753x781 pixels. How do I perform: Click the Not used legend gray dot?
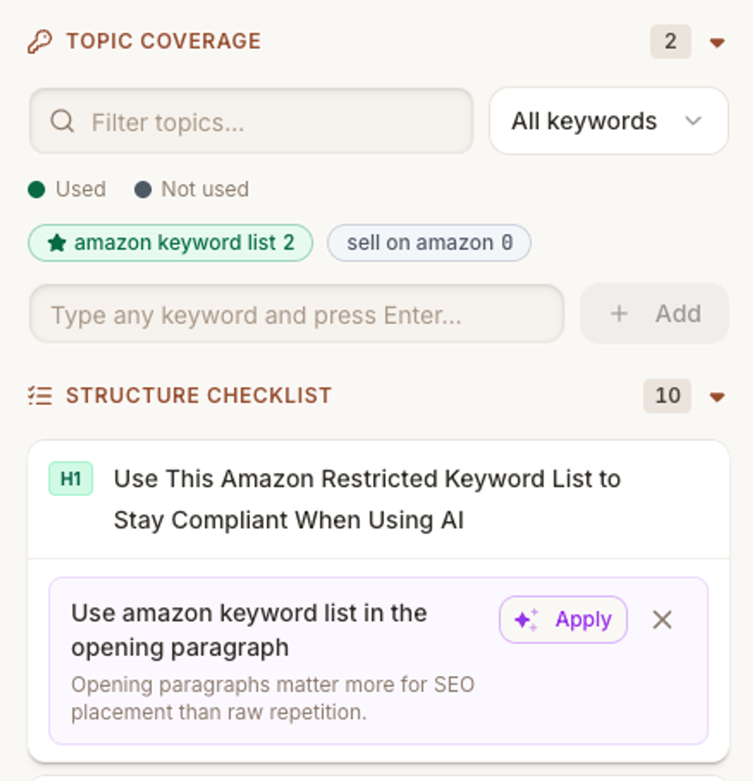(143, 190)
